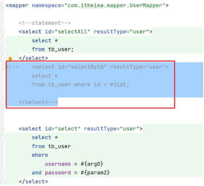Click the #{arg0} parameter placeholder
Image resolution: width=204 pixels, height=186 pixels.
coord(92,164)
